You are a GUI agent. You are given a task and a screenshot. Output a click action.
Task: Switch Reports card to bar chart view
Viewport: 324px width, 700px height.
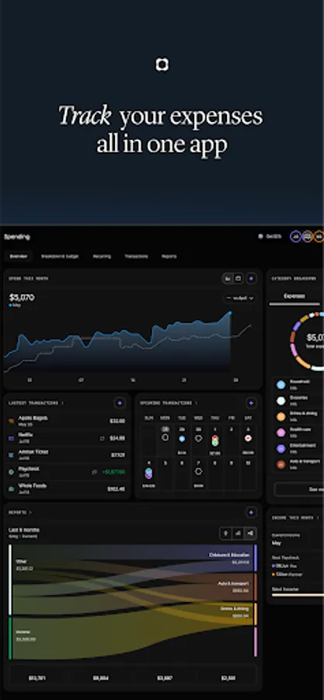(238, 533)
